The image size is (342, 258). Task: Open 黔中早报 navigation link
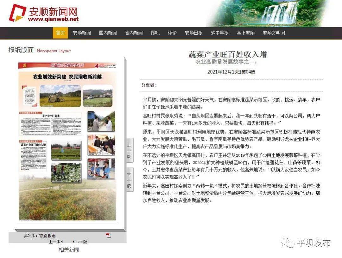(x=219, y=33)
